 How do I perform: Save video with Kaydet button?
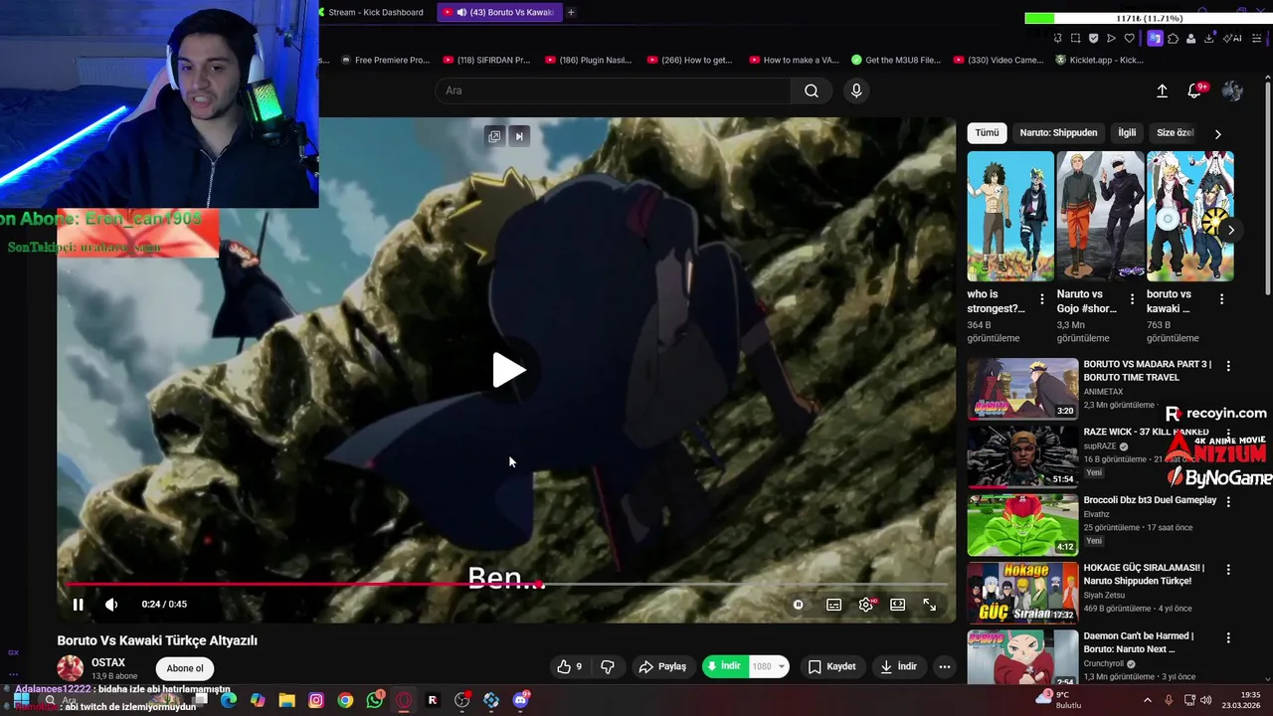pos(831,666)
